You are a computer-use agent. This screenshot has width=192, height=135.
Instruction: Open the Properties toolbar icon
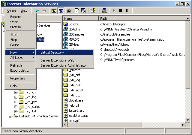pyautogui.click(x=70, y=11)
